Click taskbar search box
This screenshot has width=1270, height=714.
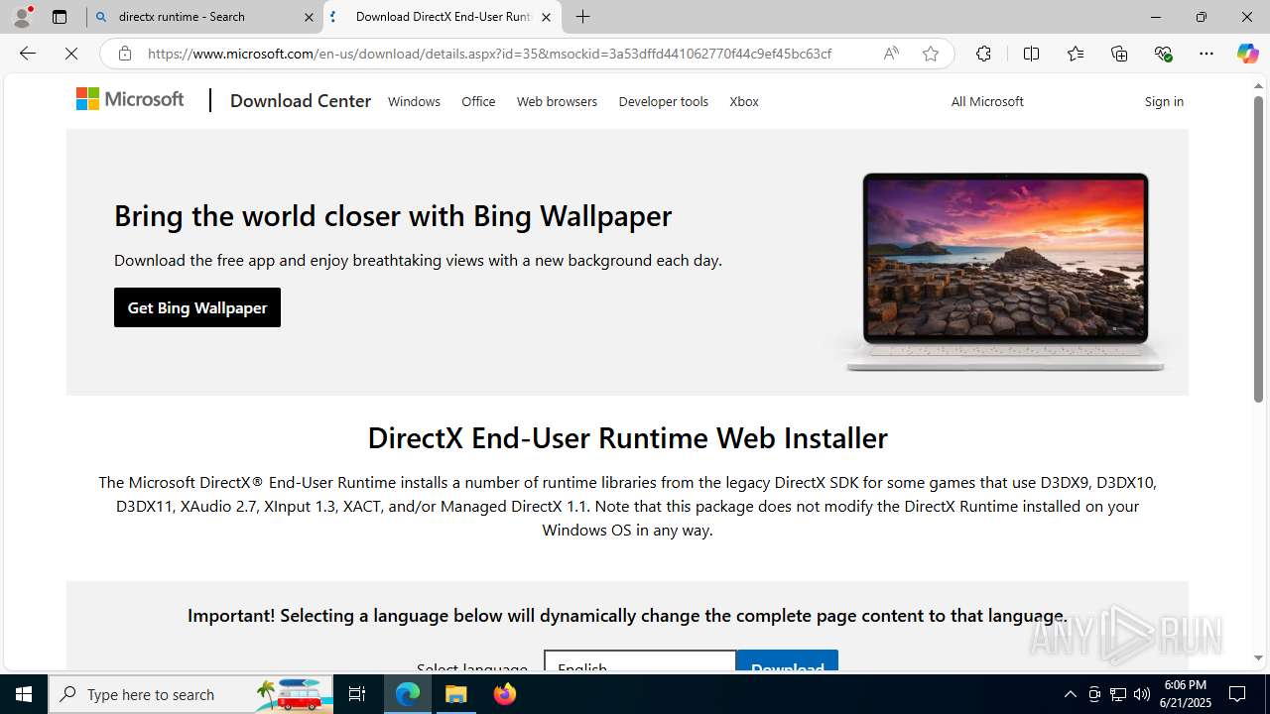(x=190, y=694)
